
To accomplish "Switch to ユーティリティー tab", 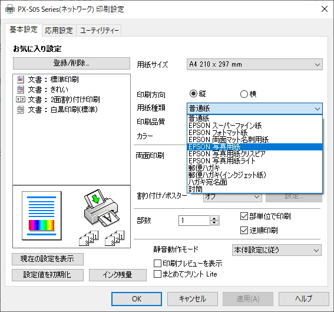I will coord(99,30).
